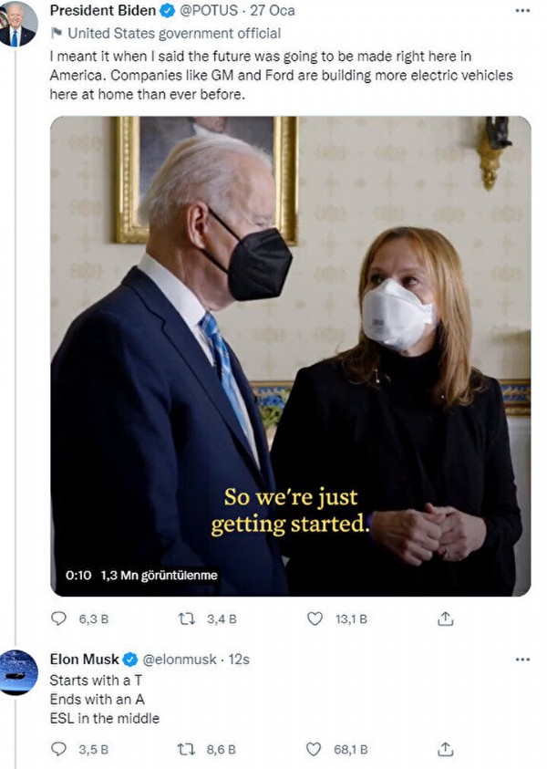Click the share icon on Musk's tweet
Screen dimensions: 547x769
446,746
